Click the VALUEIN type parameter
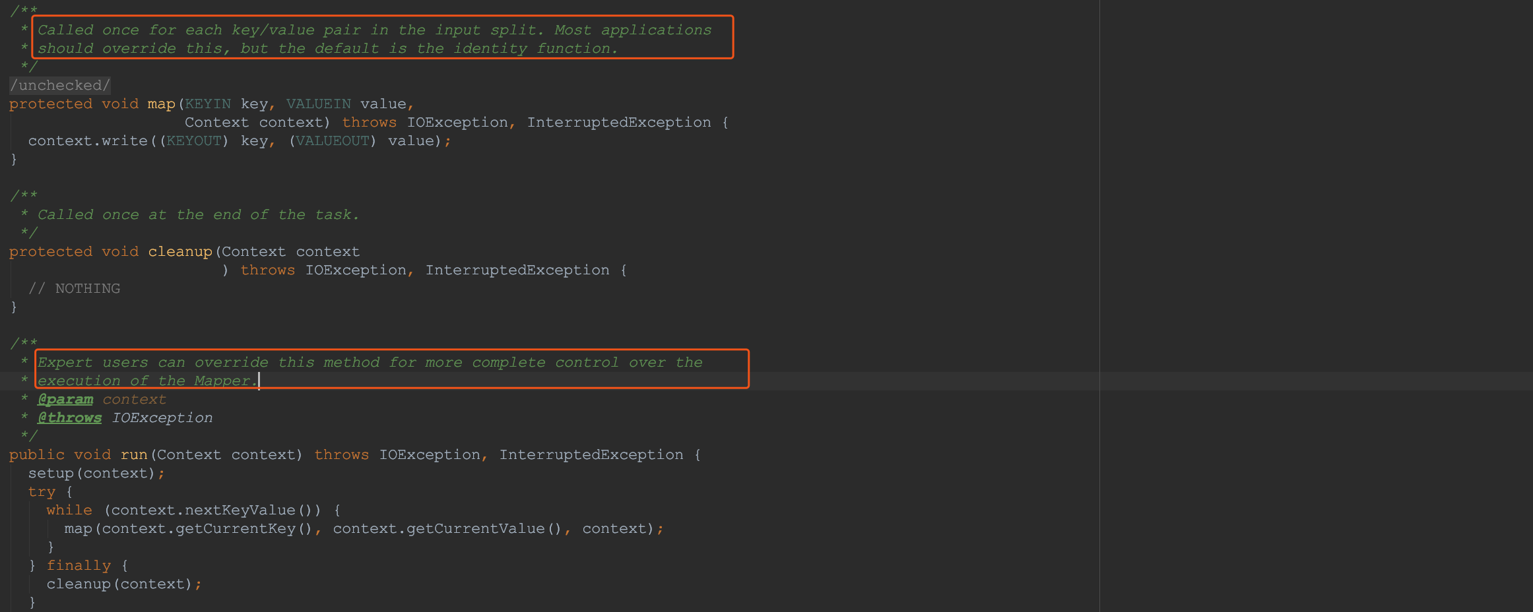1533x612 pixels. point(319,104)
